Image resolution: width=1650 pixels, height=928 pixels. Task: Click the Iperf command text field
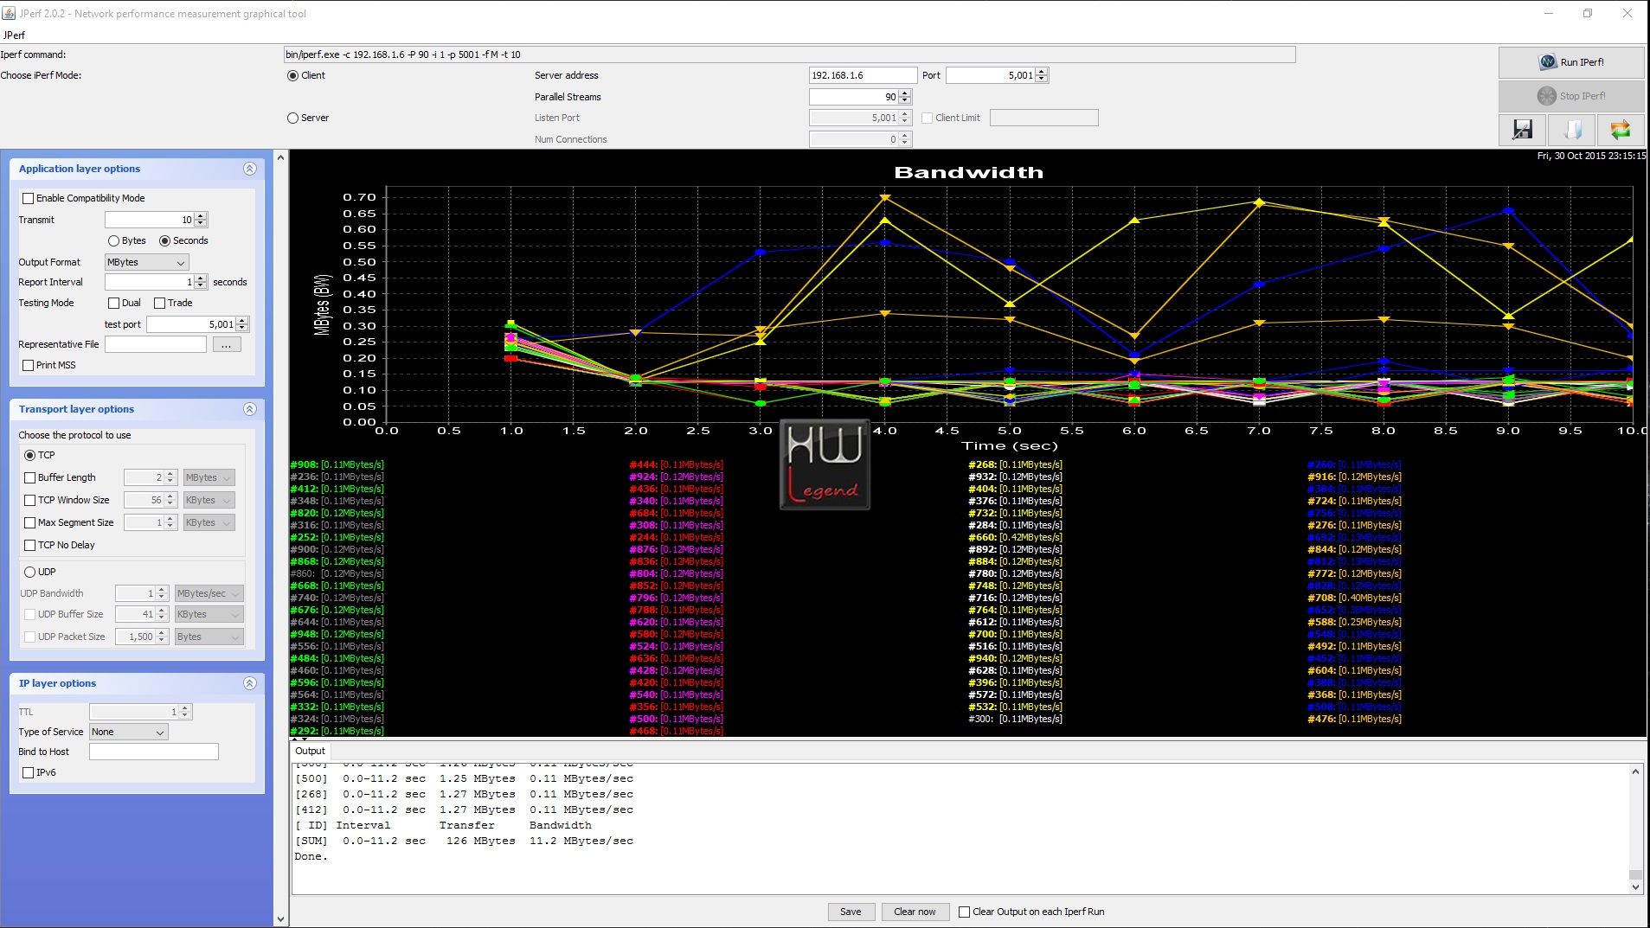[789, 54]
